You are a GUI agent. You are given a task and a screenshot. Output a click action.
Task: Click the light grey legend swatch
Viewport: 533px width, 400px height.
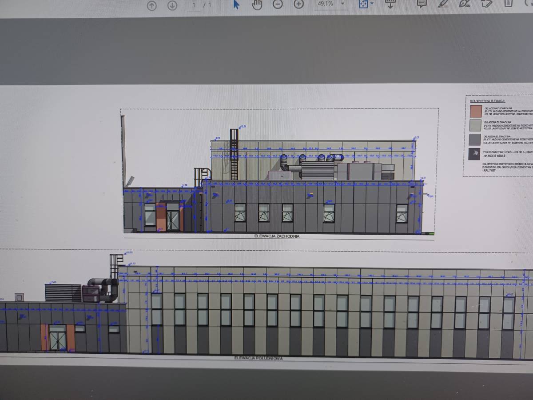tap(476, 125)
